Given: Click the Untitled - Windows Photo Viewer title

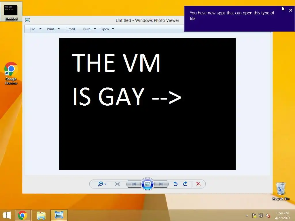Looking at the screenshot, I should [x=147, y=20].
